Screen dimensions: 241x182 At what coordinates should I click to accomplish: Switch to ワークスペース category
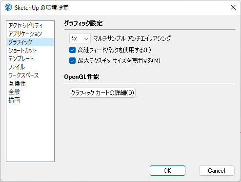pyautogui.click(x=30, y=75)
